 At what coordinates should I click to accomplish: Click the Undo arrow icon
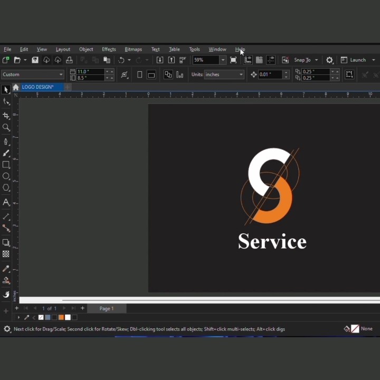(121, 60)
